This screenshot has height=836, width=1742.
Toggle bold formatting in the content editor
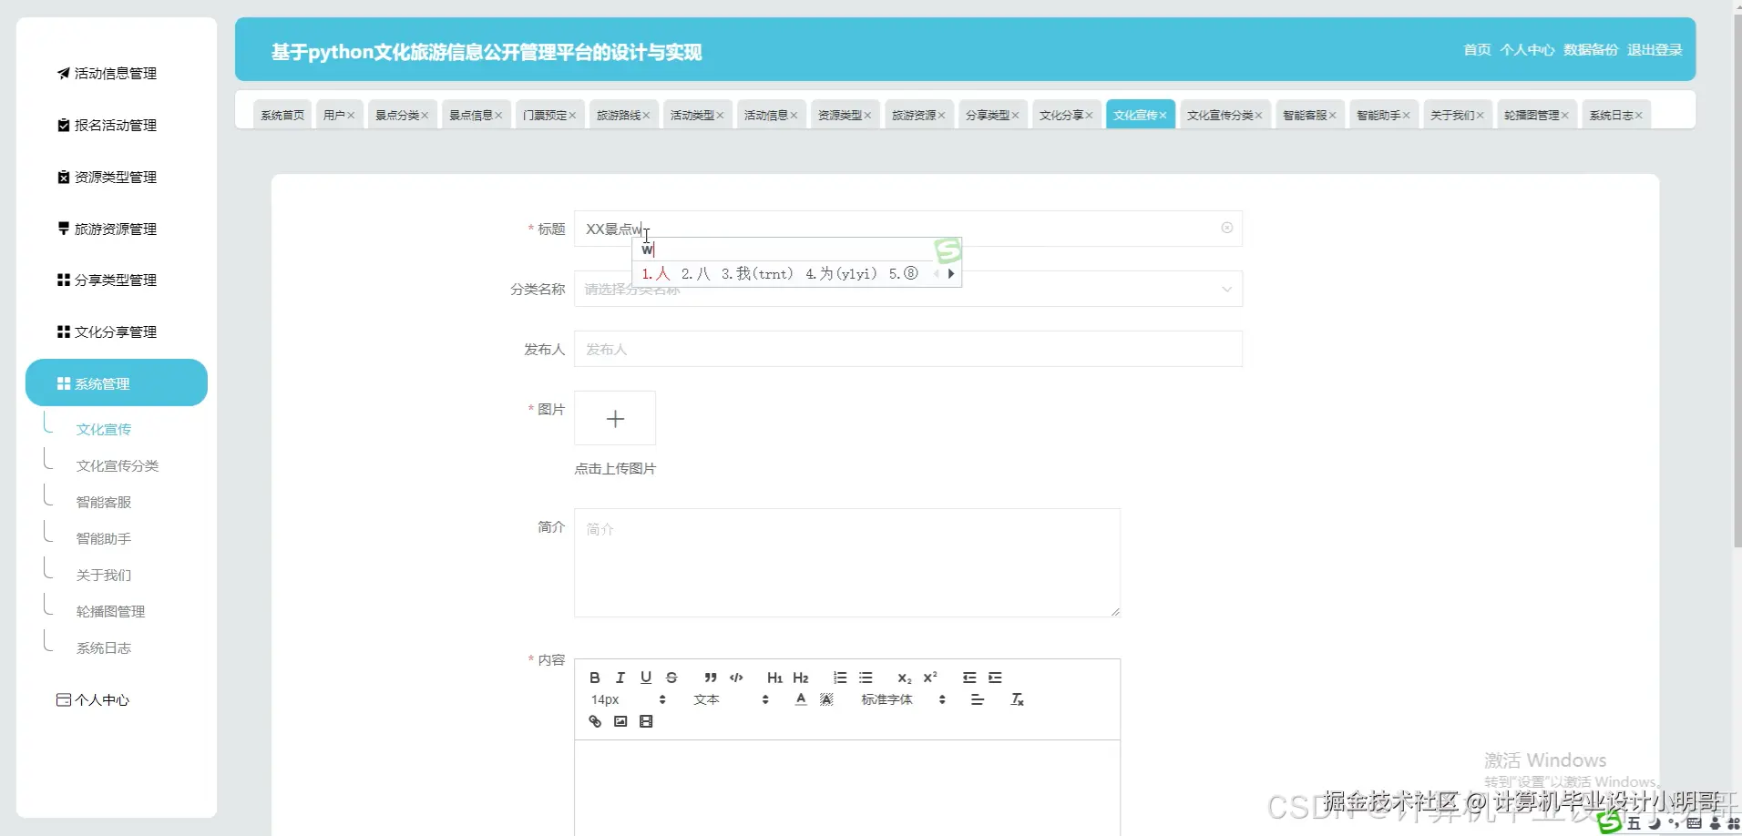point(594,678)
